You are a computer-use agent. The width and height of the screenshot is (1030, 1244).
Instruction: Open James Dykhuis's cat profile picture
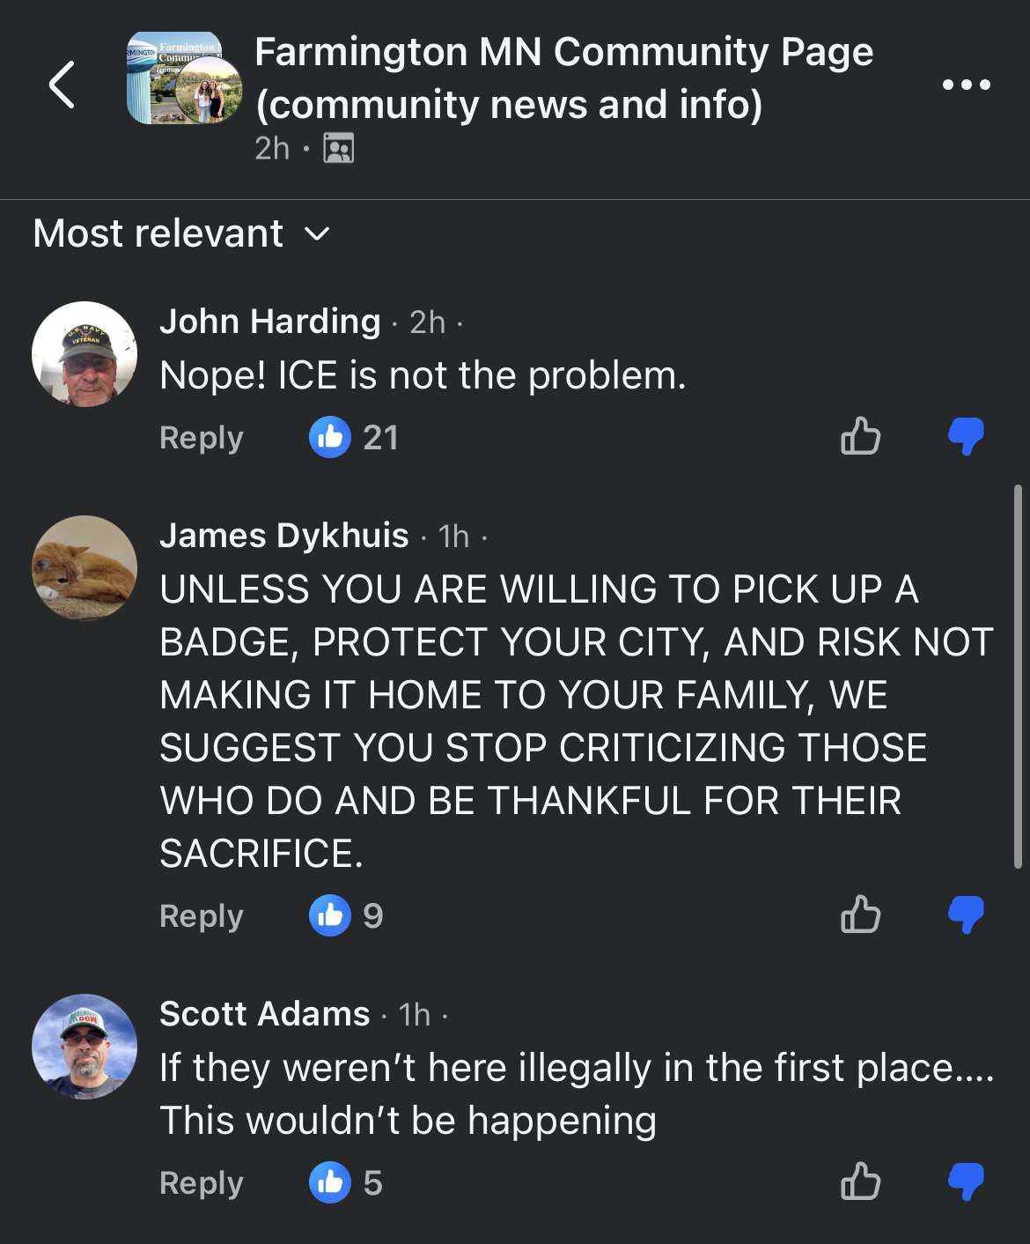pos(85,568)
